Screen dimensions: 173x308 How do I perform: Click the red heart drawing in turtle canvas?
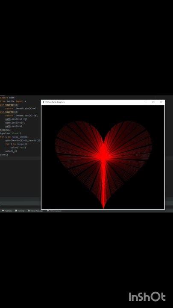103,165
